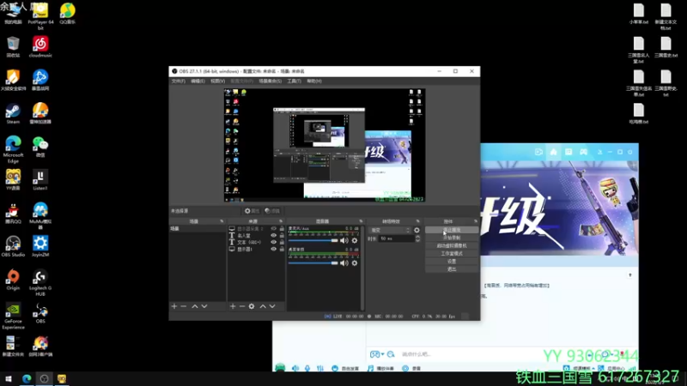Open OBS 设置 settings button
Viewport: 687px width, 386px height.
(452, 262)
